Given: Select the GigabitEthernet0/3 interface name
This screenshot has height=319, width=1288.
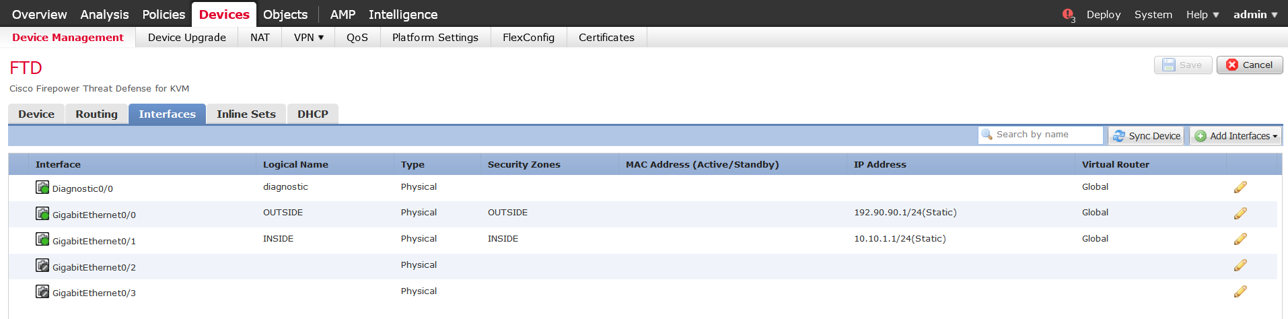Looking at the screenshot, I should [94, 293].
